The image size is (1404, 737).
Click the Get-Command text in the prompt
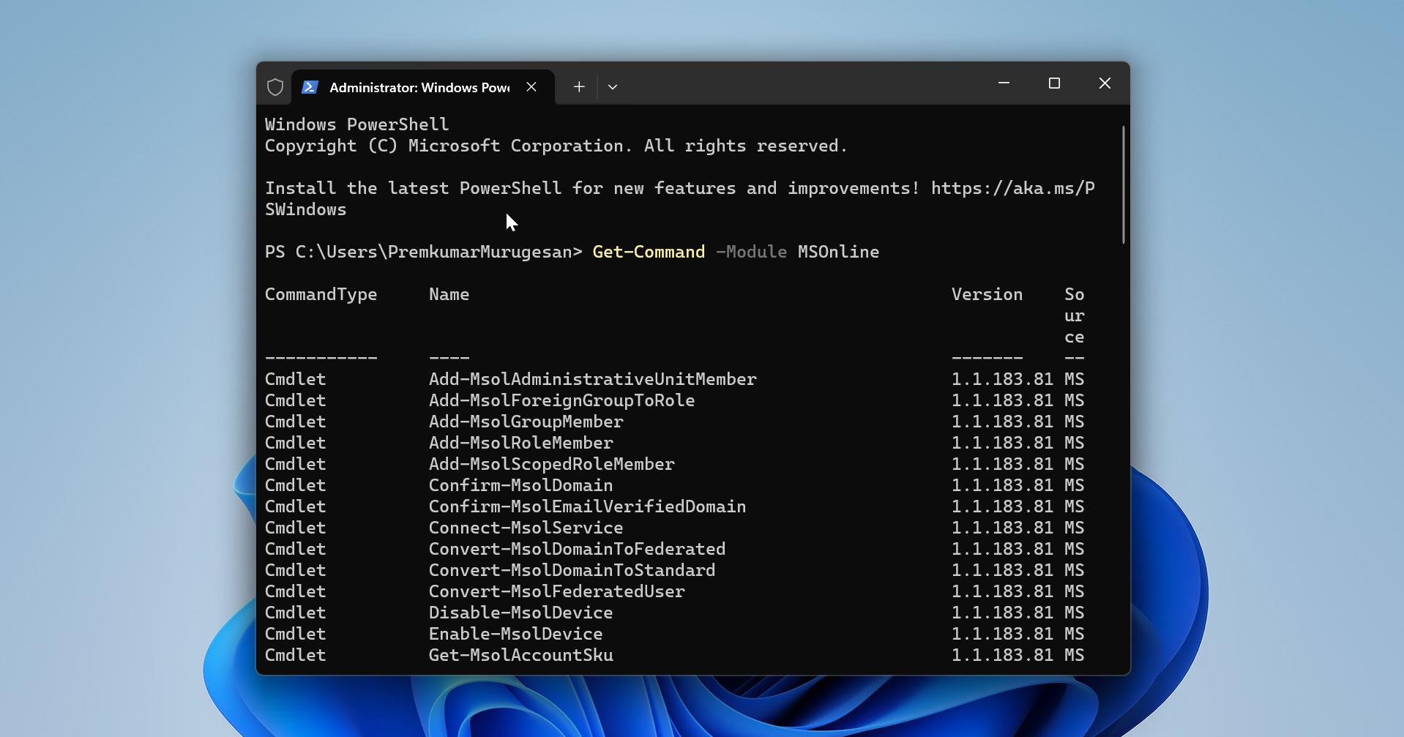[648, 252]
